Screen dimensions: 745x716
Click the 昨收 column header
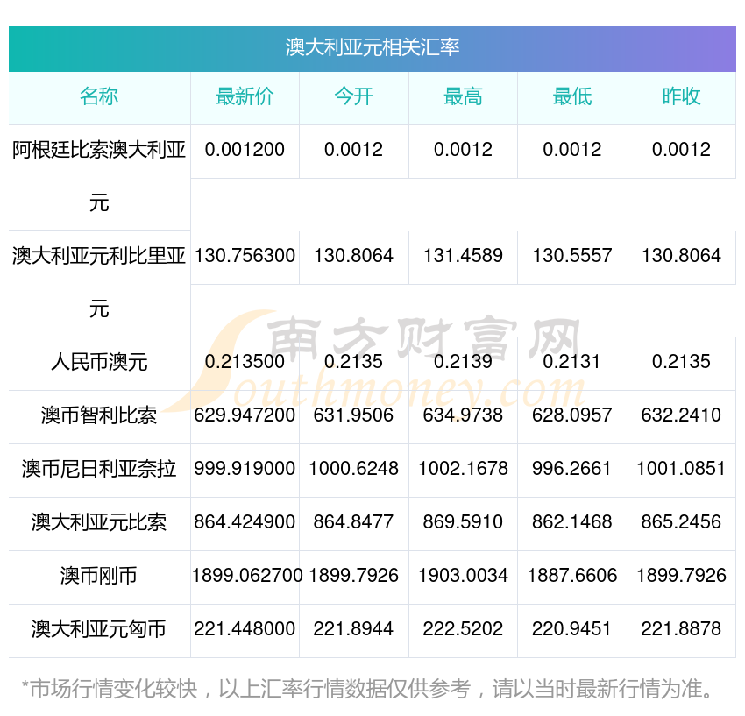pyautogui.click(x=681, y=96)
